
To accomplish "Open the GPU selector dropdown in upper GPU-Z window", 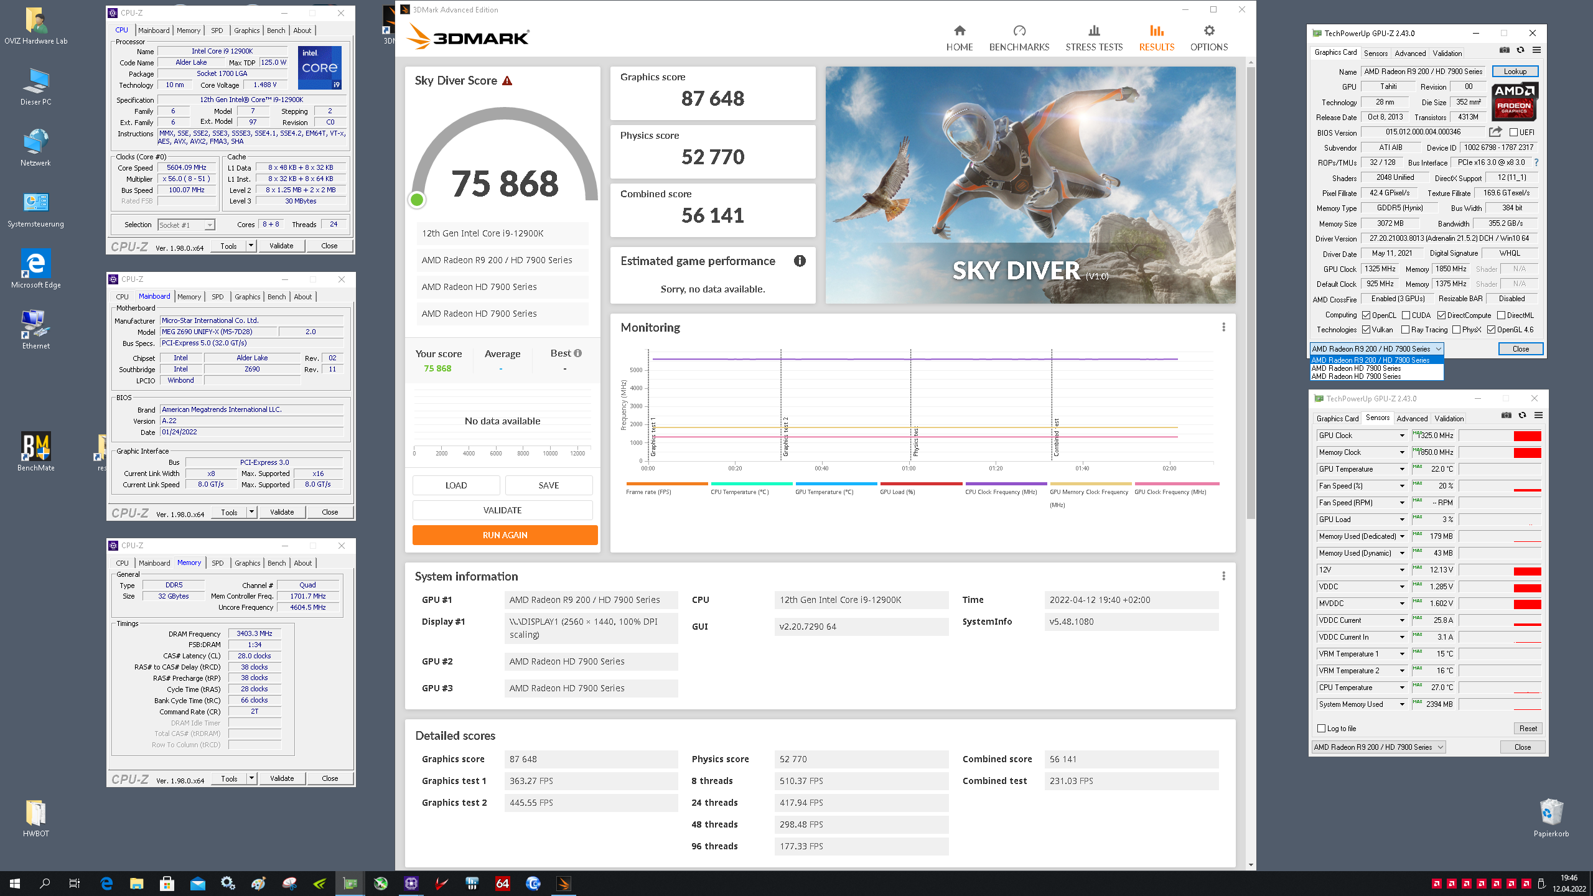I will [1376, 348].
